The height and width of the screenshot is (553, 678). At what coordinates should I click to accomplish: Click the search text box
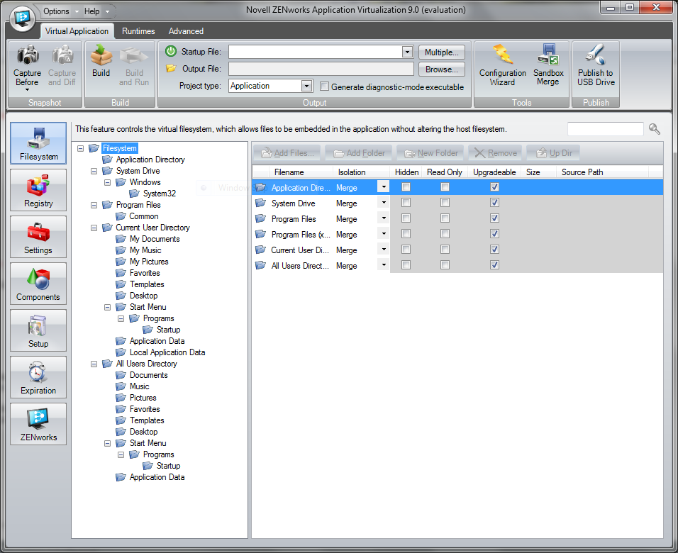606,129
